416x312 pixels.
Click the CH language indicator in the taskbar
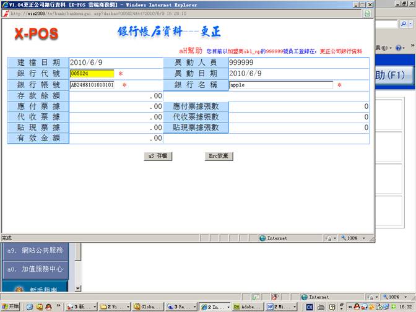click(308, 306)
